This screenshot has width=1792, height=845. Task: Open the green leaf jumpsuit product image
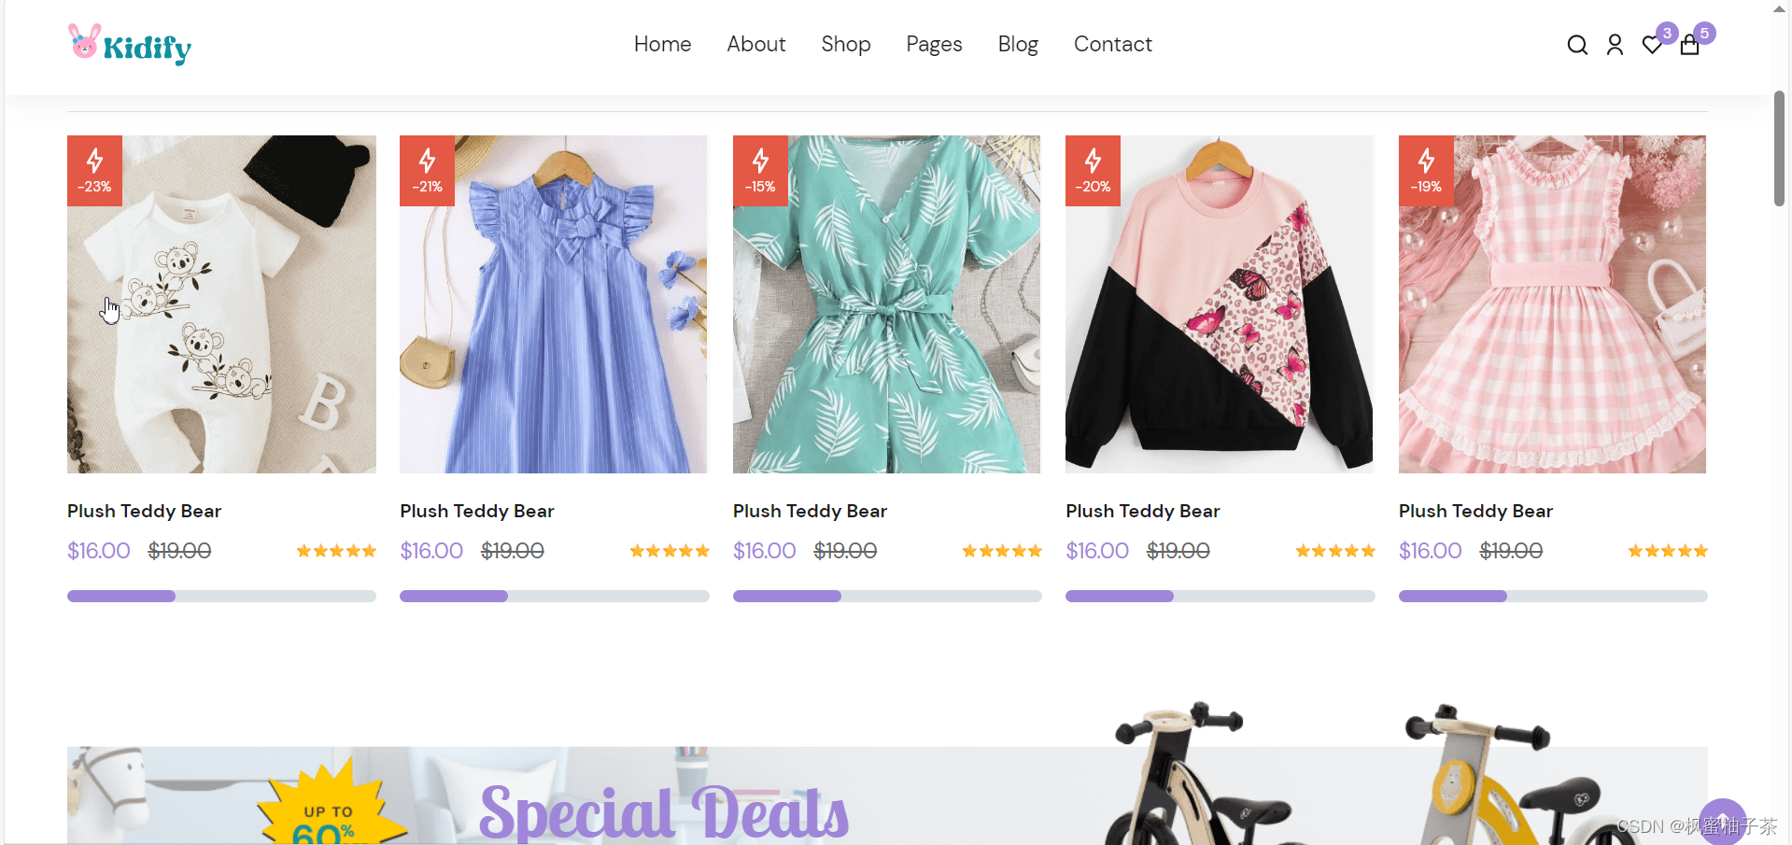tap(886, 304)
